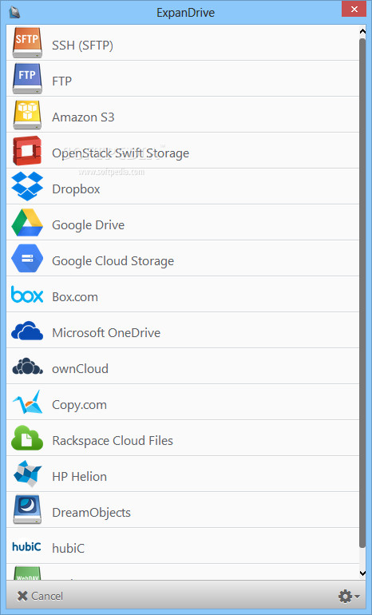Viewport: 372px width, 615px height.
Task: Click the Box.com logo icon
Action: (x=27, y=295)
